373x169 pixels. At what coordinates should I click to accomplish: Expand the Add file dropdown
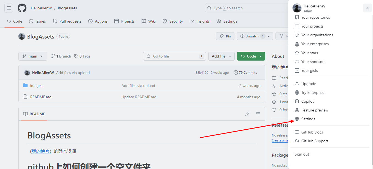[x=221, y=56]
